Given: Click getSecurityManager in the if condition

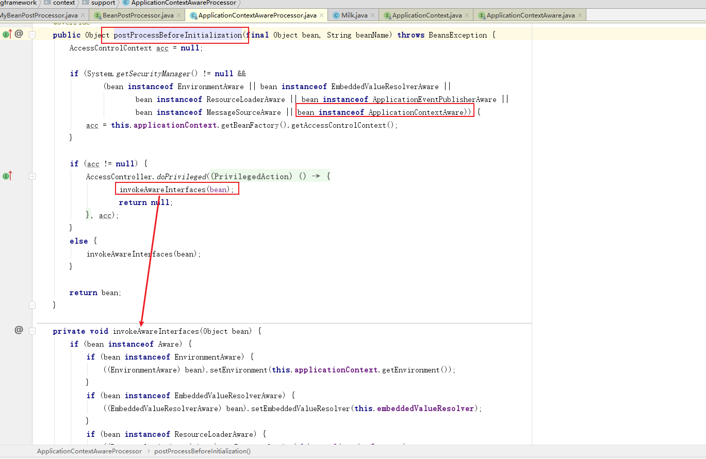Looking at the screenshot, I should pos(153,74).
